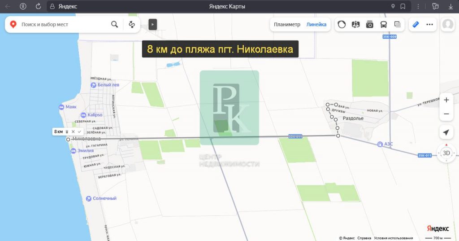Viewport: 459px width, 241px height.
Task: Open the Условия использования link
Action: [394, 238]
